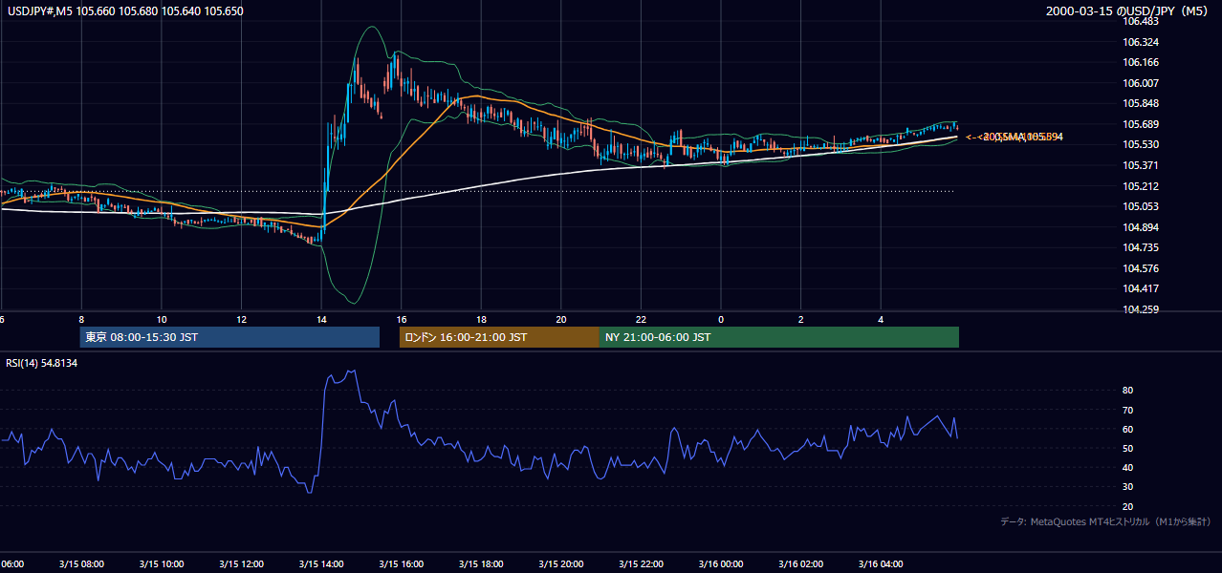Click the NY 21:00-06:00 JST session bar
1222x573 pixels.
pyautogui.click(x=779, y=337)
